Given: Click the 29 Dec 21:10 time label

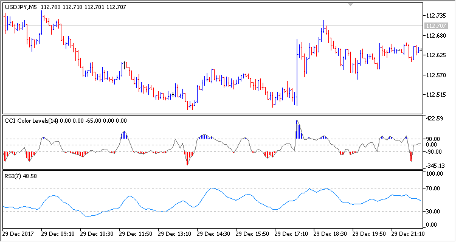Looking at the screenshot, I should 408,234.
